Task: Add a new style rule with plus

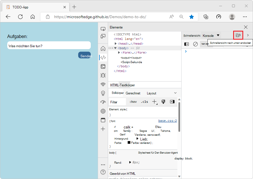Action: 154,102
